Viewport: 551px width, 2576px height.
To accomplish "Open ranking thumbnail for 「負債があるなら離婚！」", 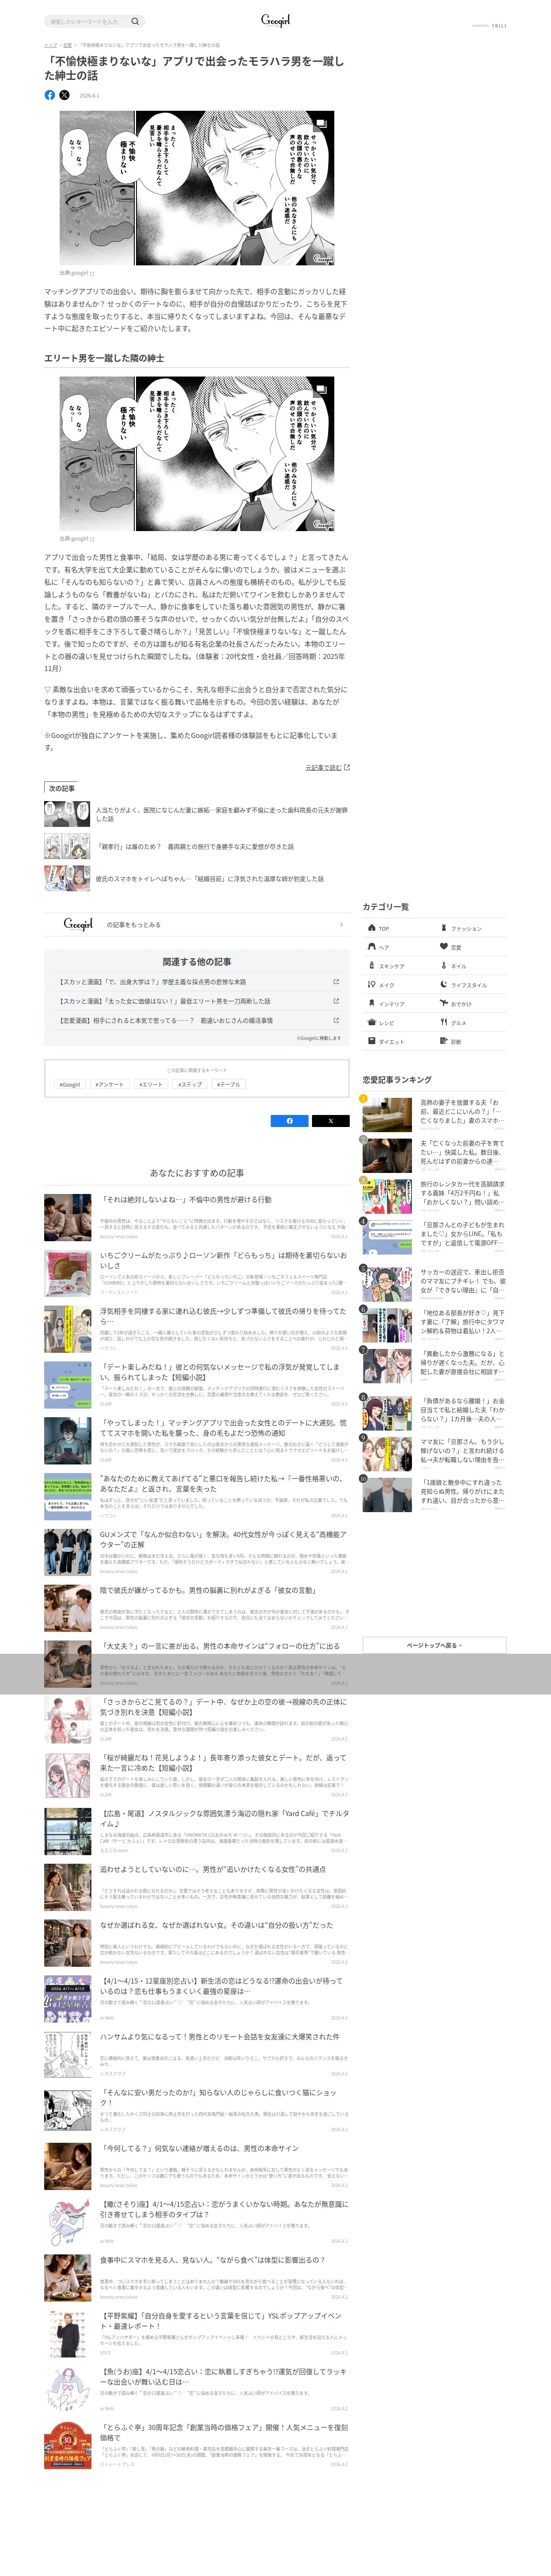I will click(387, 1413).
